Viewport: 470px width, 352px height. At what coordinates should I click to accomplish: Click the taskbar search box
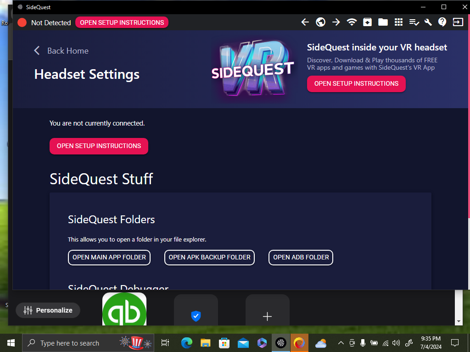(88, 343)
